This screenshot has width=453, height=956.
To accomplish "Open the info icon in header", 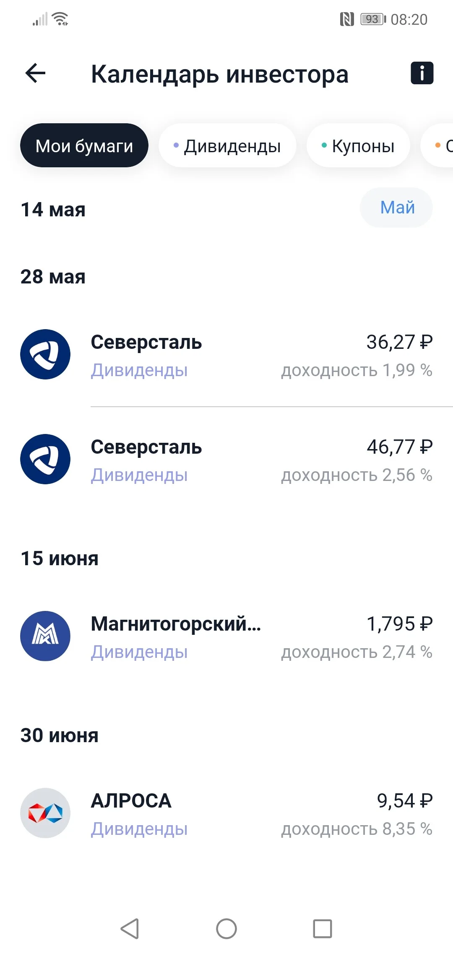I will [x=422, y=73].
